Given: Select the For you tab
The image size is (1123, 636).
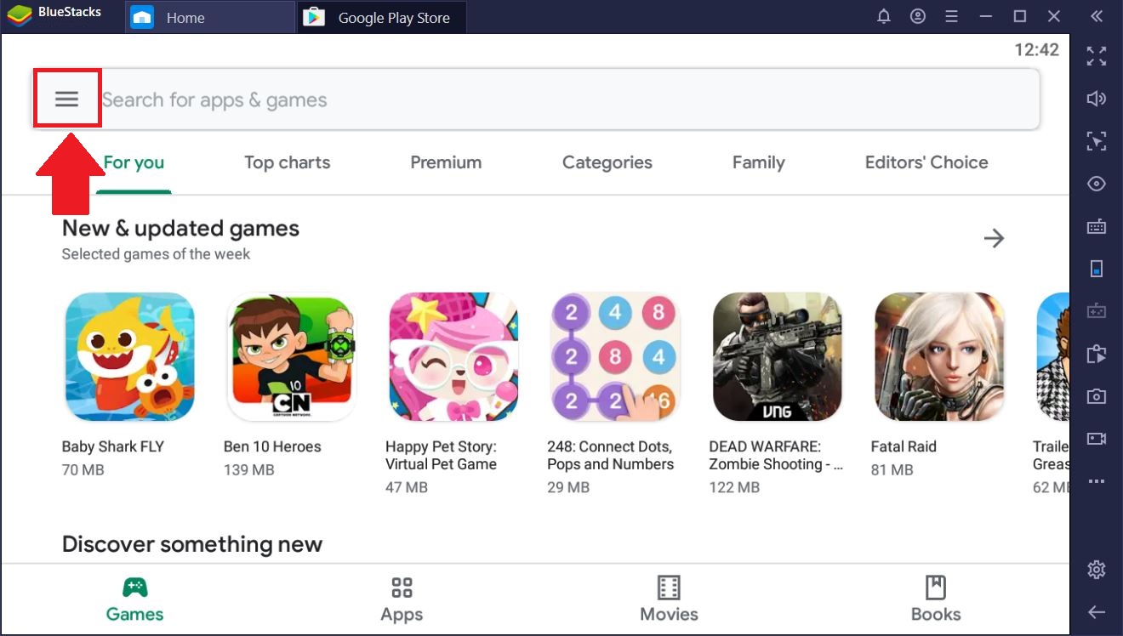Looking at the screenshot, I should point(134,162).
